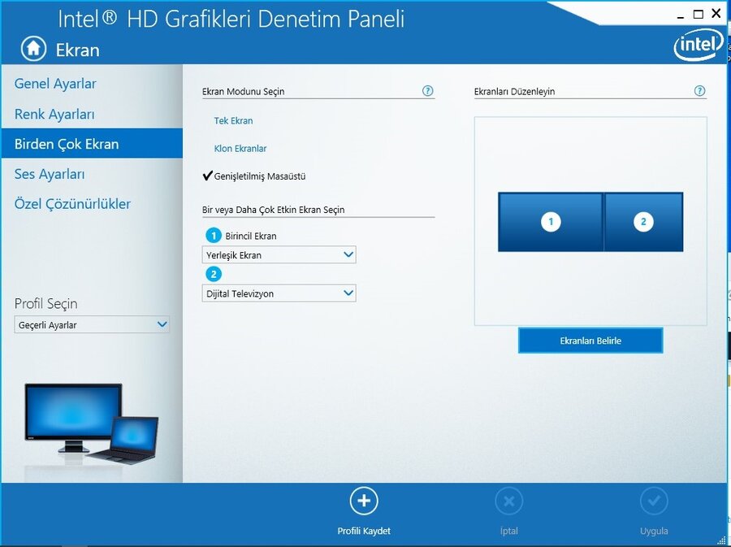The height and width of the screenshot is (547, 731).
Task: Click the monitor and laptop illustration
Action: [x=91, y=424]
